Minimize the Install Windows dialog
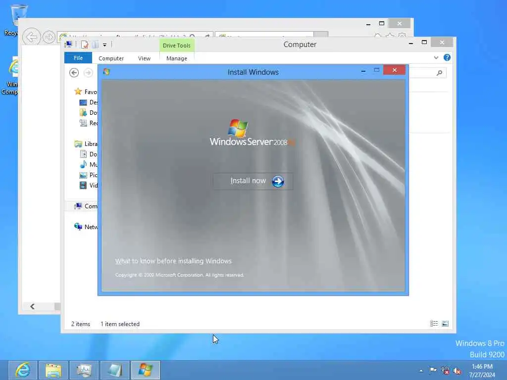The image size is (507, 380). (x=363, y=70)
